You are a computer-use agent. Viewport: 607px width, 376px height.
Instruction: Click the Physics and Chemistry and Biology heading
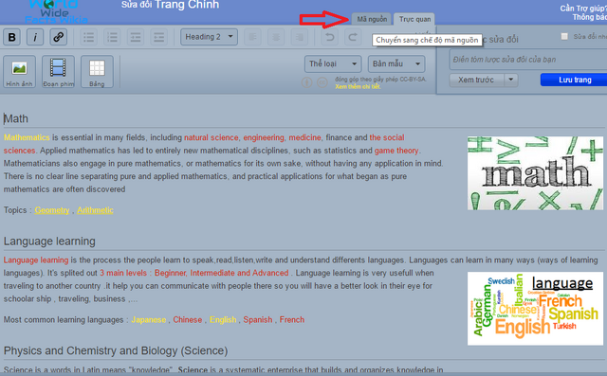pos(116,350)
